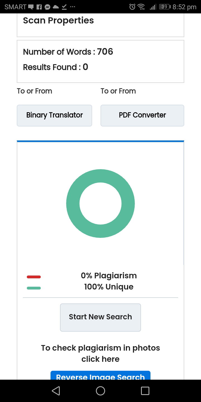
Task: Tap the signal strength bars icon
Action: (153, 7)
